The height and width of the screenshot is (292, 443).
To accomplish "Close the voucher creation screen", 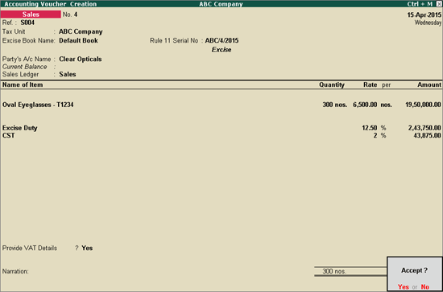I will (438, 4).
